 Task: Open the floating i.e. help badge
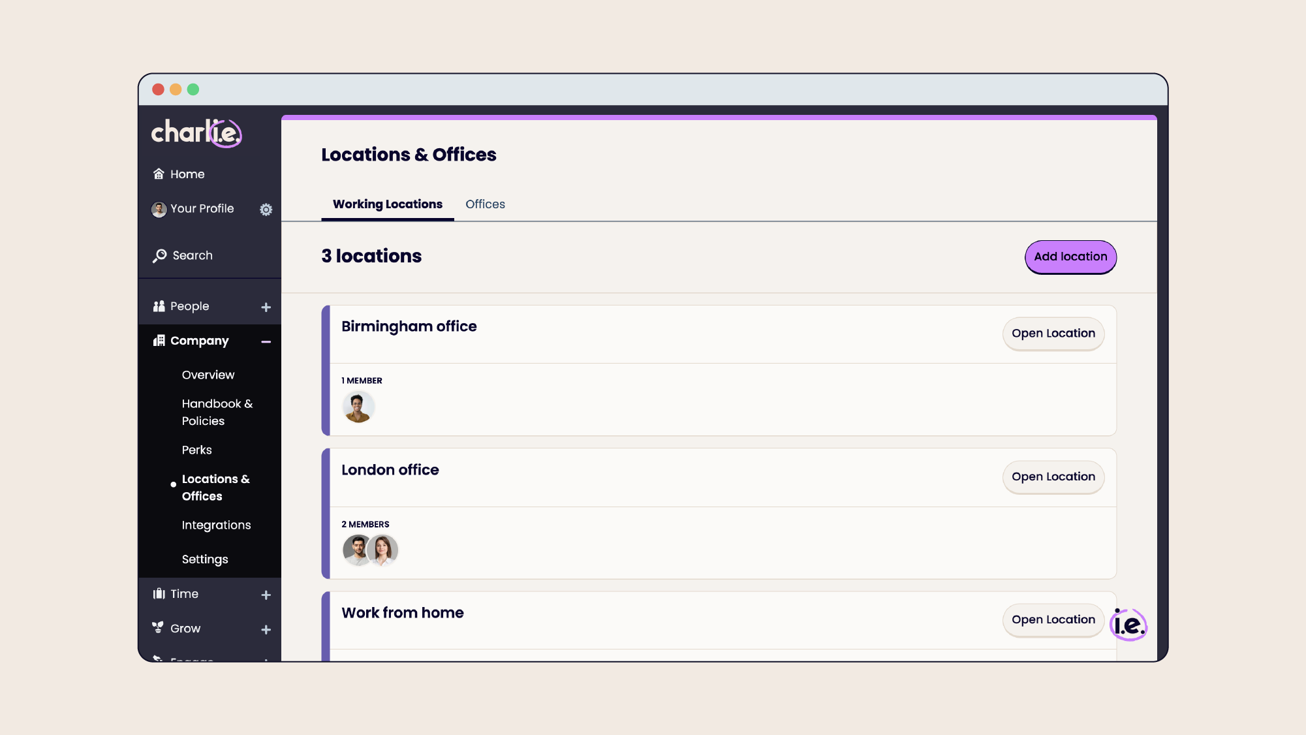(1128, 625)
